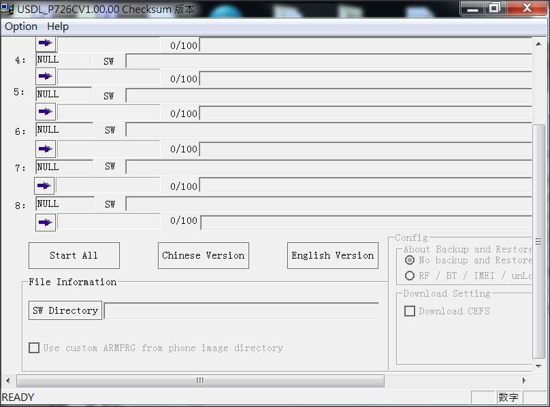Click the progress bar under row 8
The height and width of the screenshot is (407, 550).
[x=366, y=223]
